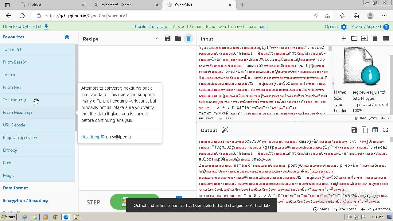This screenshot has width=393, height=221.
Task: Collapse the Recipe pane chevron
Action: coord(157,38)
